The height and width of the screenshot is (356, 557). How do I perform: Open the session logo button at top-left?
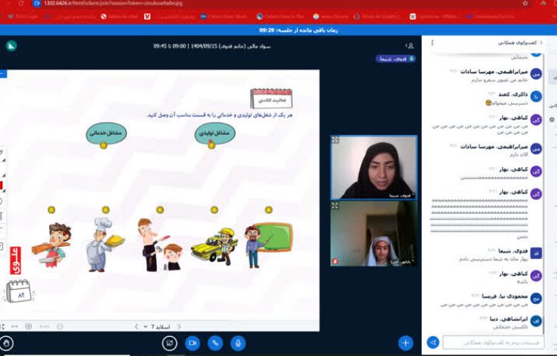click(11, 45)
